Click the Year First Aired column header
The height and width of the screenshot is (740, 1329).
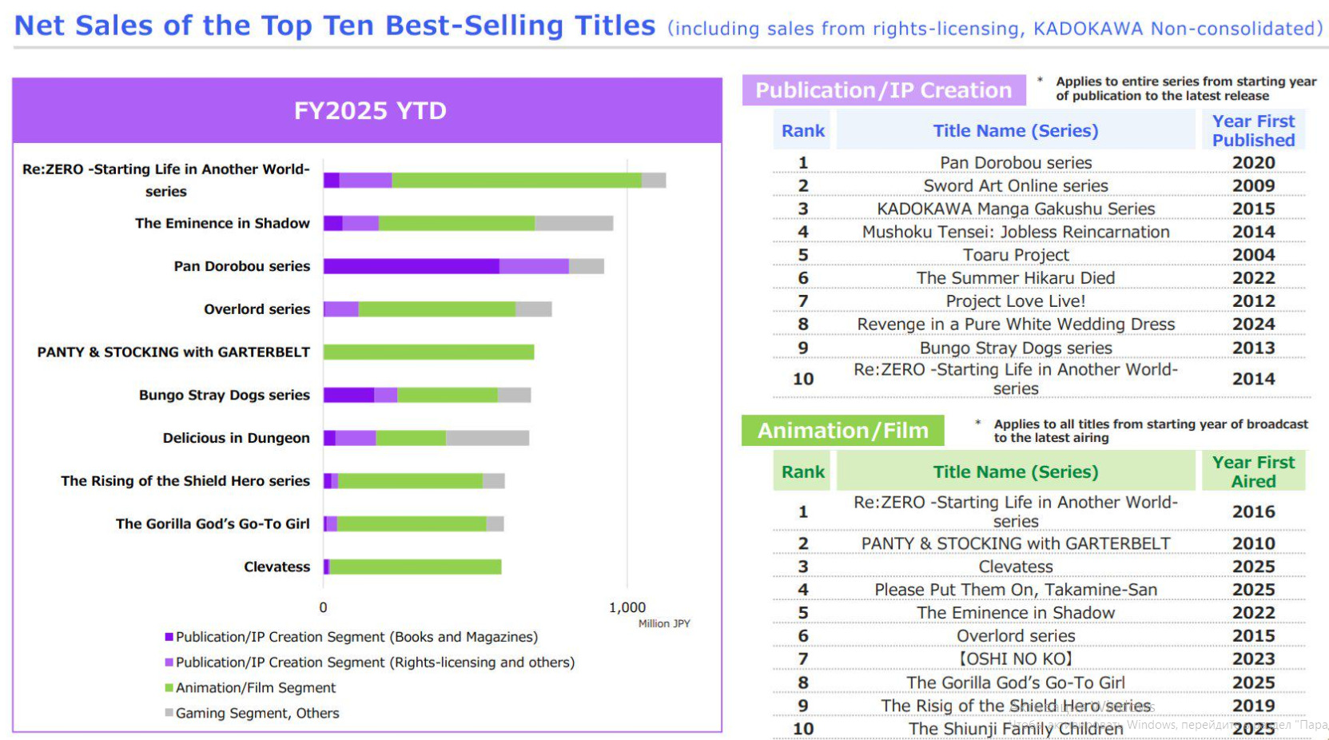[x=1252, y=471]
